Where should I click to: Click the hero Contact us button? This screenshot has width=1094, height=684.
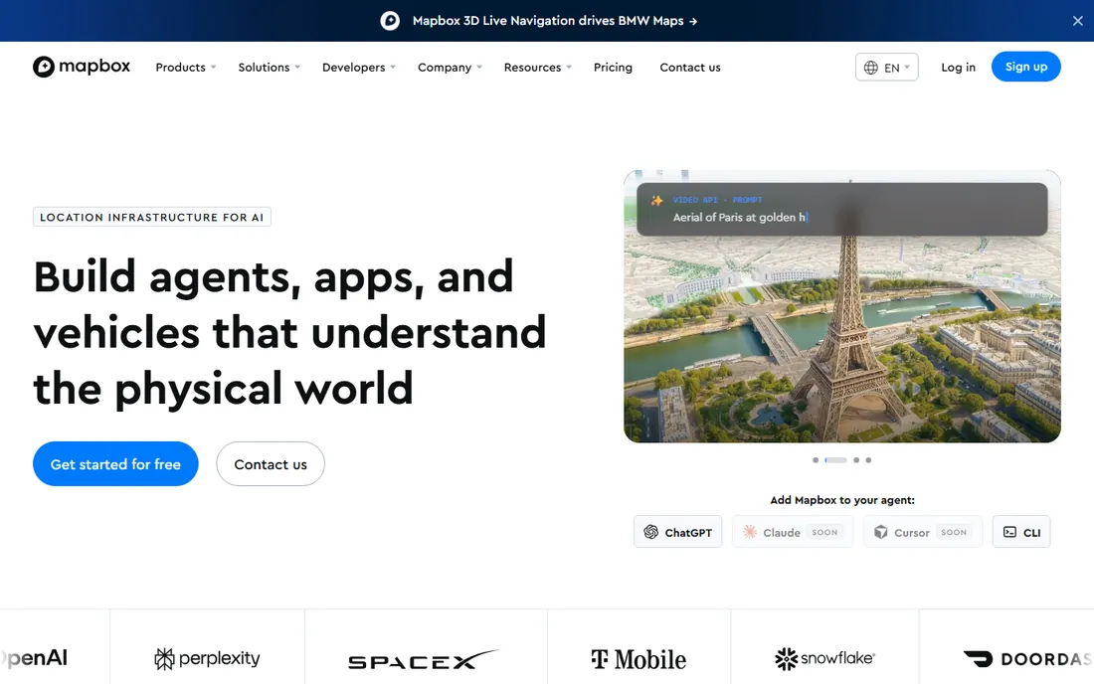271,463
